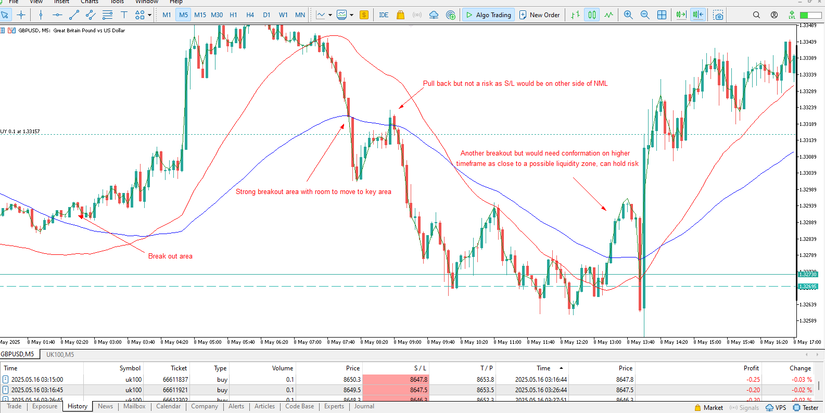
Task: Select the trendline drawing tool
Action: click(x=74, y=15)
